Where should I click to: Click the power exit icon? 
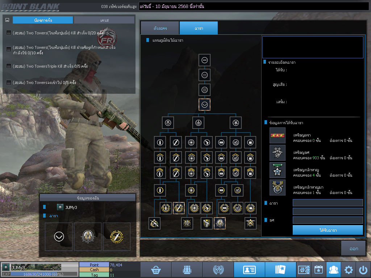(x=363, y=270)
